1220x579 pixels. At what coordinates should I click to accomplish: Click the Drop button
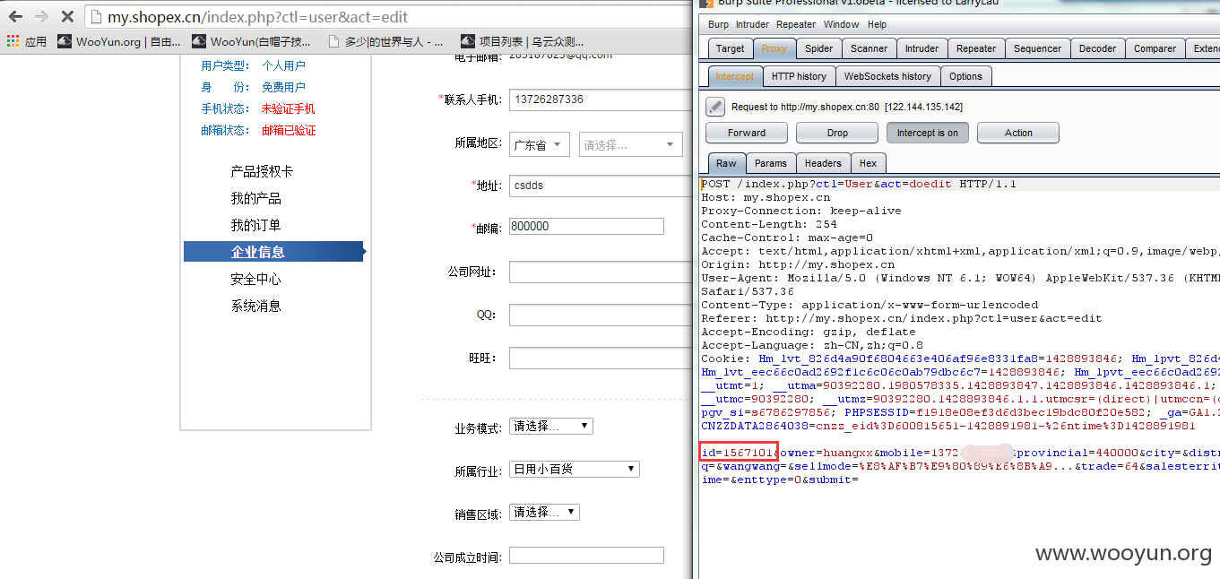pyautogui.click(x=837, y=133)
